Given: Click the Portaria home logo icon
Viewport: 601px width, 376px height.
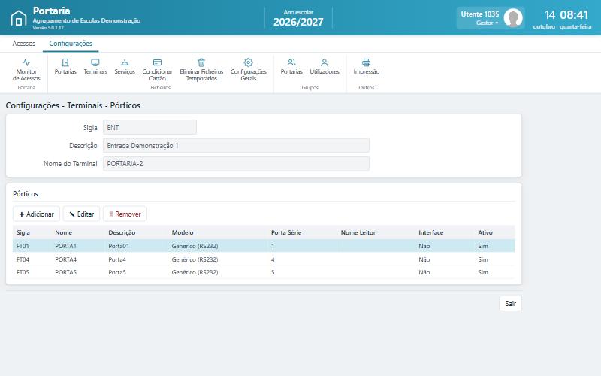Looking at the screenshot, I should (x=18, y=18).
